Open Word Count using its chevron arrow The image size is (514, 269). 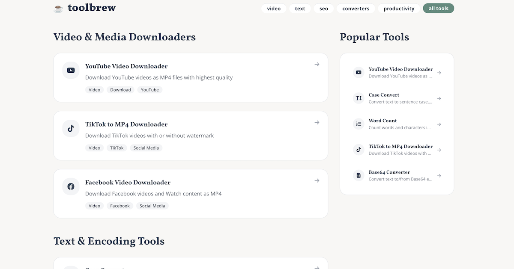tap(439, 124)
